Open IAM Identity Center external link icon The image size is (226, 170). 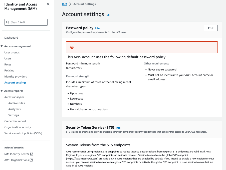pos(32,154)
